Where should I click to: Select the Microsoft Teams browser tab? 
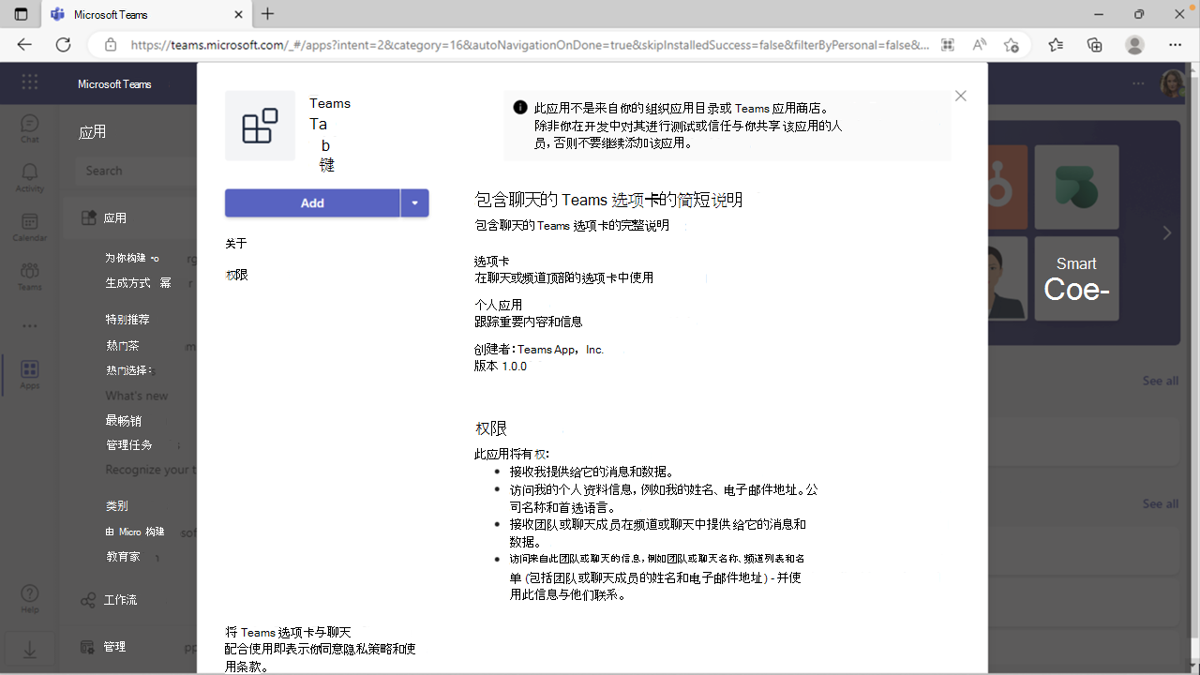click(145, 14)
